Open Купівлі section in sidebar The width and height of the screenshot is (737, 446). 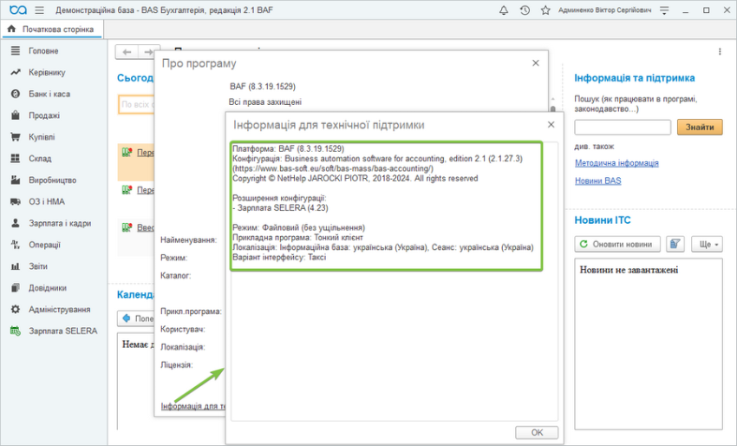click(42, 137)
